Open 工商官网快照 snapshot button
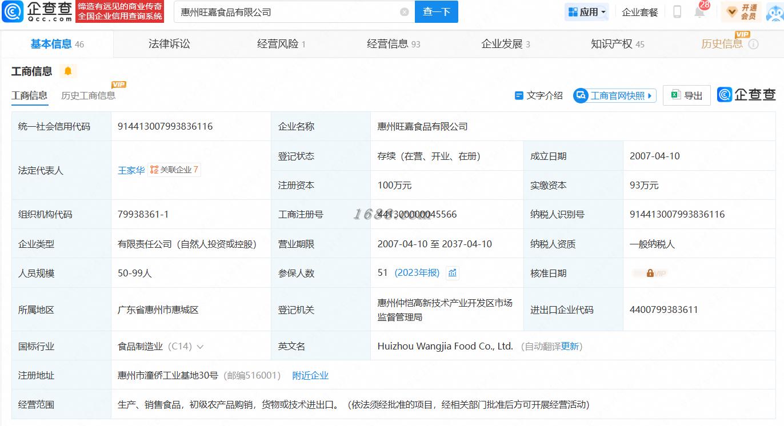This screenshot has width=784, height=426. coord(615,95)
